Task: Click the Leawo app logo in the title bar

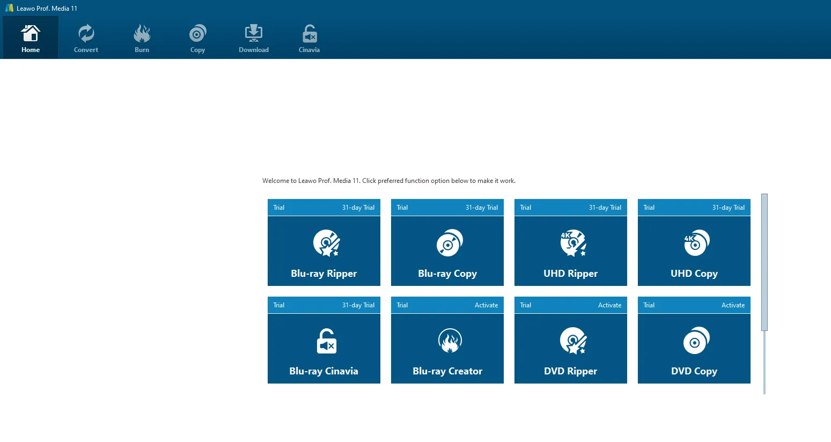Action: point(9,8)
